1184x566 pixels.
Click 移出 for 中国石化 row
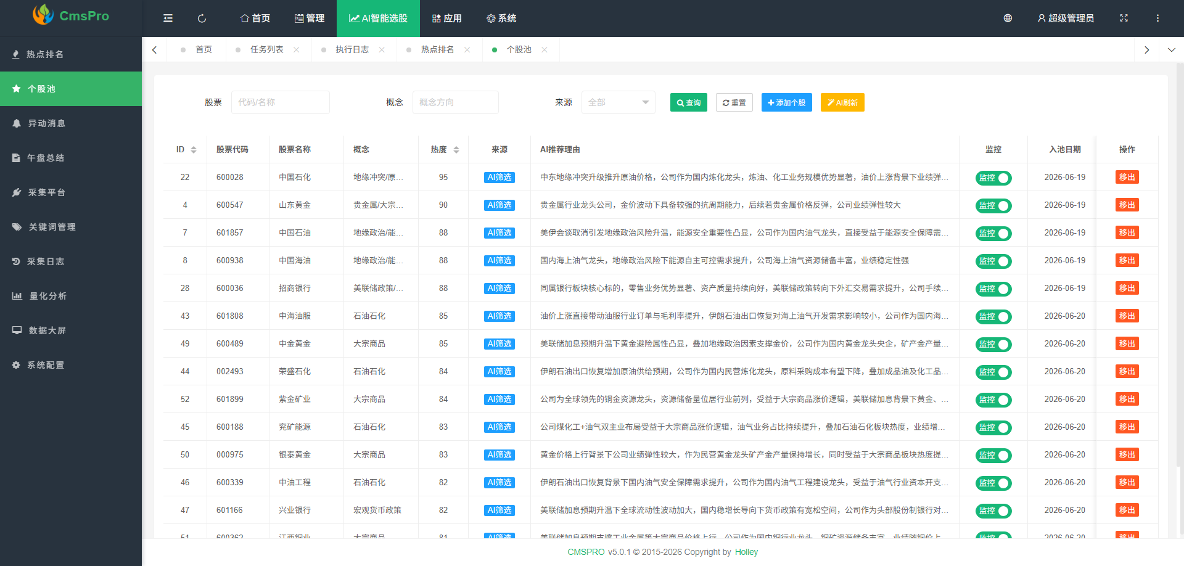click(1127, 177)
